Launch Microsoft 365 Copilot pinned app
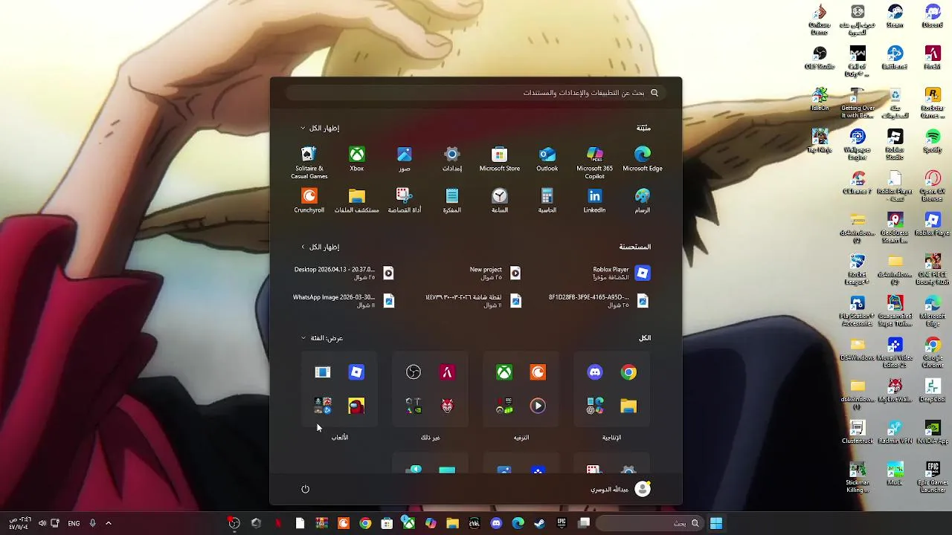952x535 pixels. 594,163
